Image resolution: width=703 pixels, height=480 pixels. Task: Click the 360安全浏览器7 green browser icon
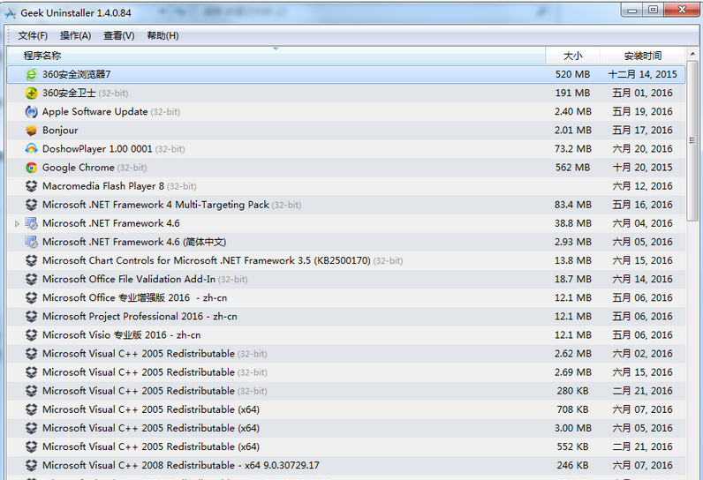coord(32,74)
